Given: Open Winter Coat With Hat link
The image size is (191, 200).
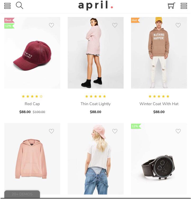Looking at the screenshot, I should coord(159,104).
